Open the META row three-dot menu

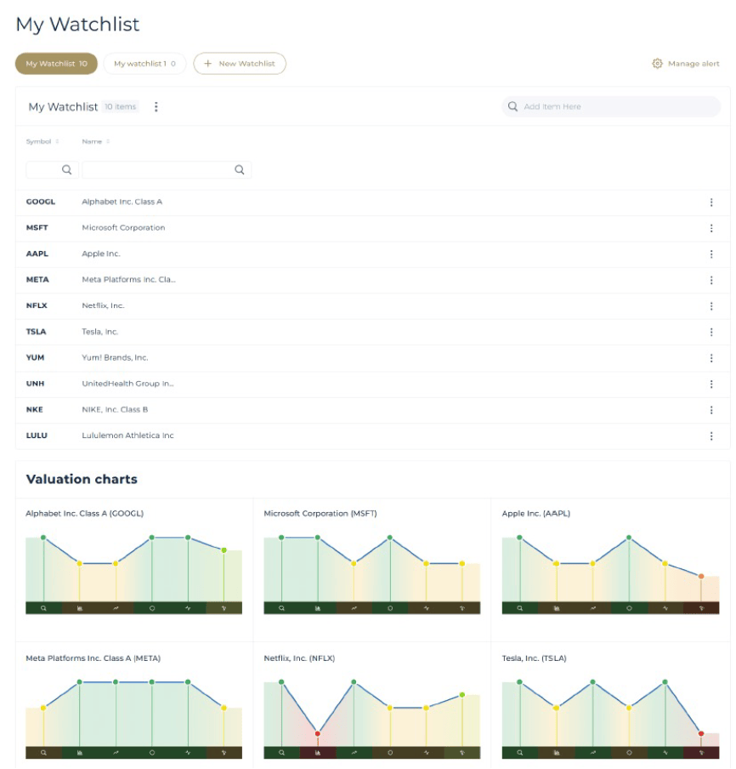(711, 280)
